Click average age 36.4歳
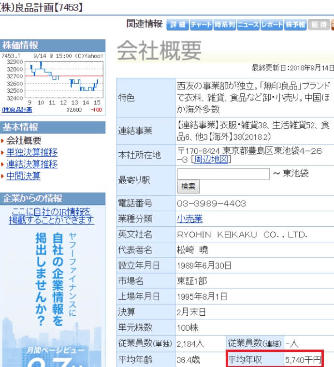Viewport: 334px width, 367px height. pos(189,360)
